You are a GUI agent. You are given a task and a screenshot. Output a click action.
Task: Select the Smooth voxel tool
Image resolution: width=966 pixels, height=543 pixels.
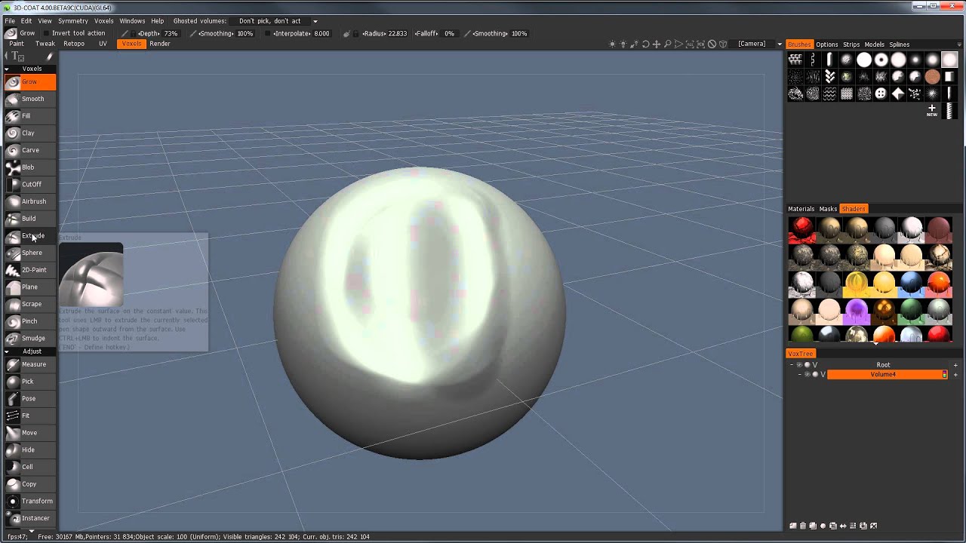coord(29,99)
